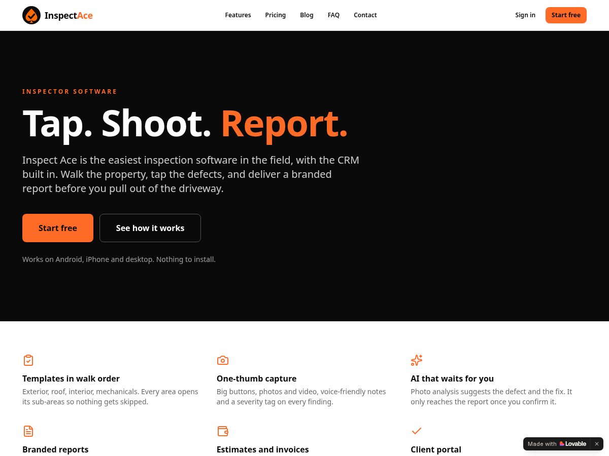Click the Sign in link
Viewport: 609px width, 456px height.
tap(525, 15)
